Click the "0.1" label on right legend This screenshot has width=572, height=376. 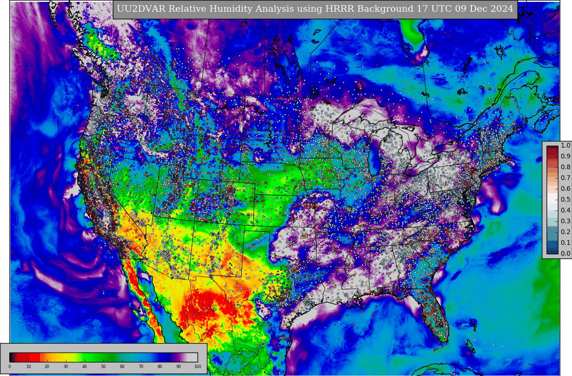tap(565, 243)
